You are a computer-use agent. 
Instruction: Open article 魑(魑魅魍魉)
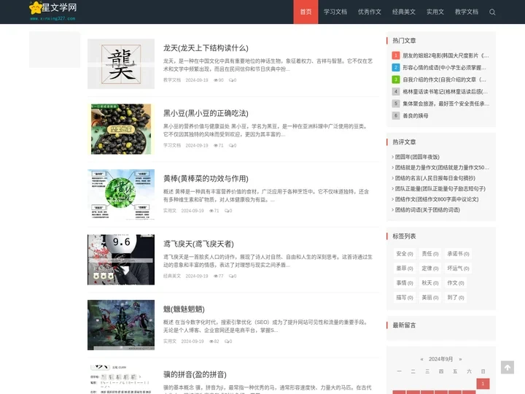pos(184,309)
